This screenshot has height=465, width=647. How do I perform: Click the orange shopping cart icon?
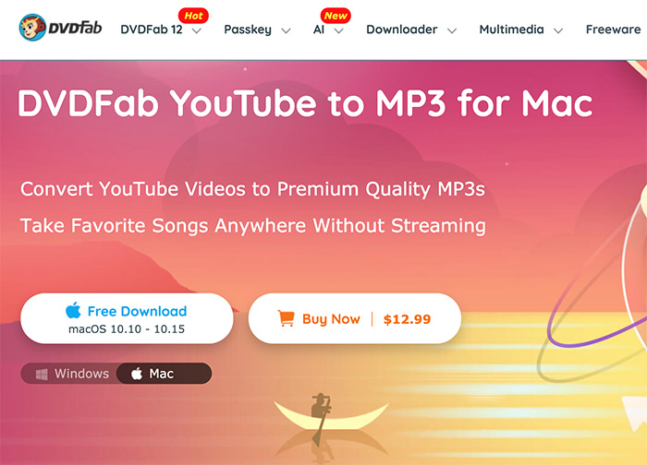pos(286,318)
